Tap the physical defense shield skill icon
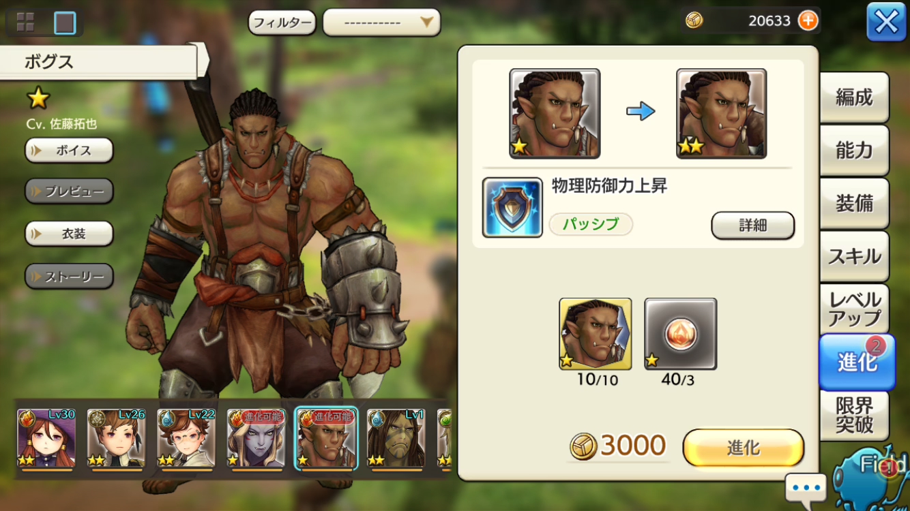The height and width of the screenshot is (511, 910). (512, 208)
